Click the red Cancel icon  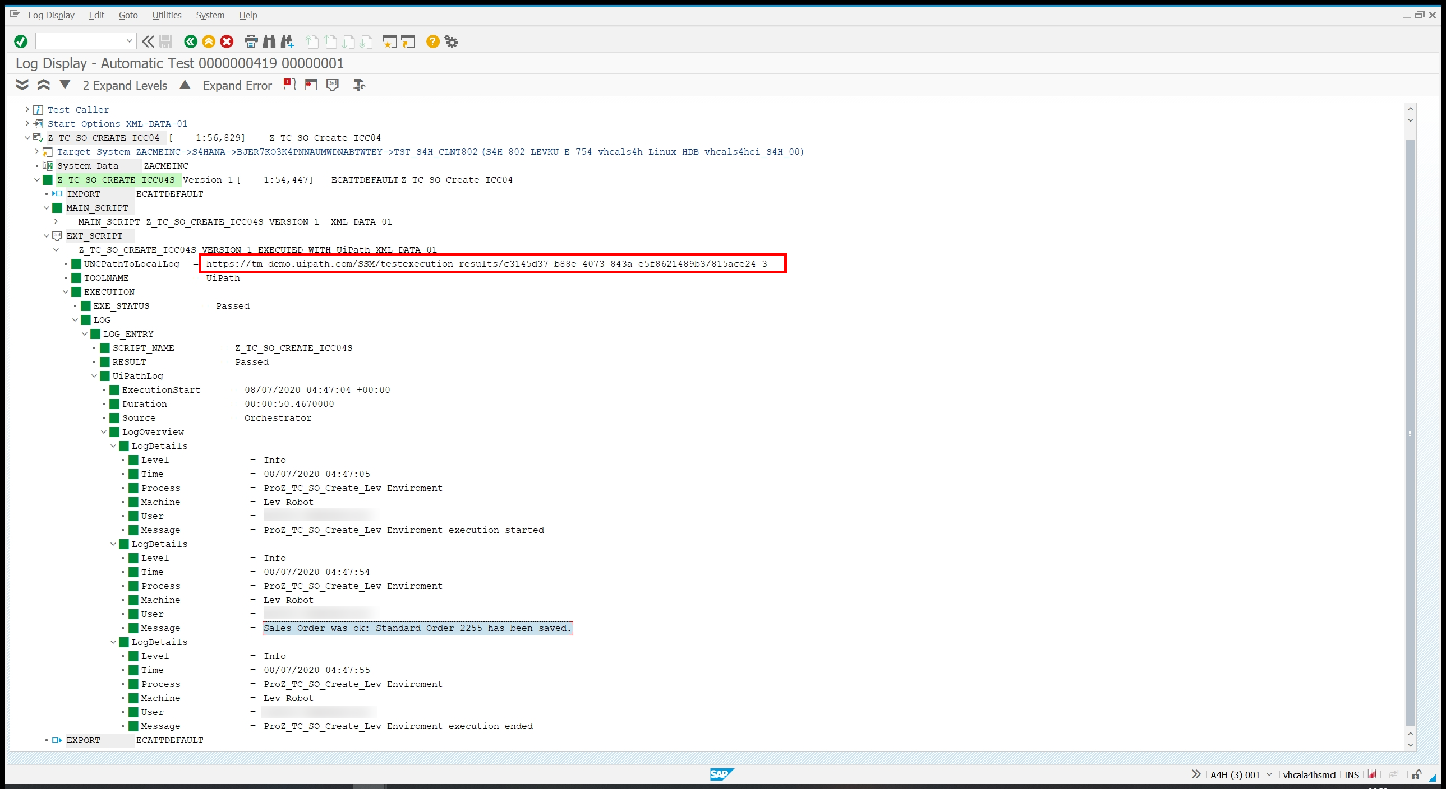point(227,41)
